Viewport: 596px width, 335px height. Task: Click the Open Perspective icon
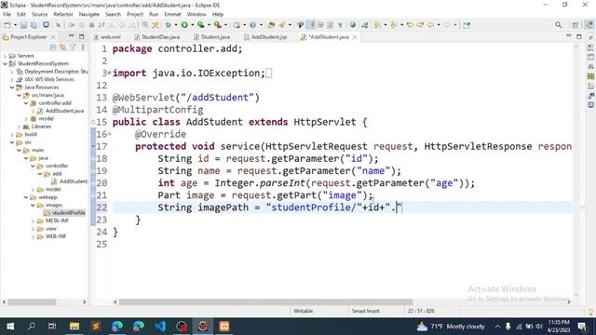click(576, 25)
